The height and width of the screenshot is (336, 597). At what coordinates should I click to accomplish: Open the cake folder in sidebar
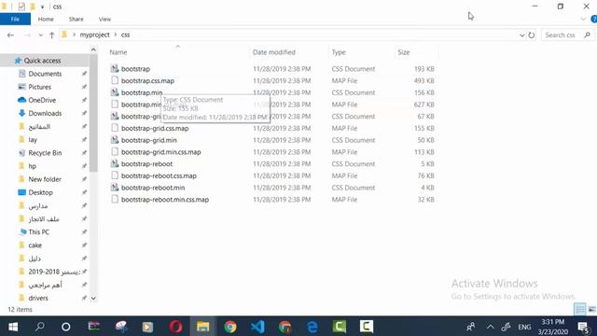[35, 245]
